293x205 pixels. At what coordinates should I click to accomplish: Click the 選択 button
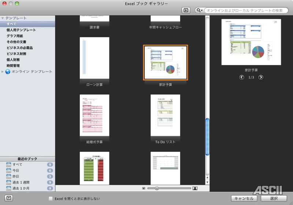pyautogui.click(x=274, y=198)
